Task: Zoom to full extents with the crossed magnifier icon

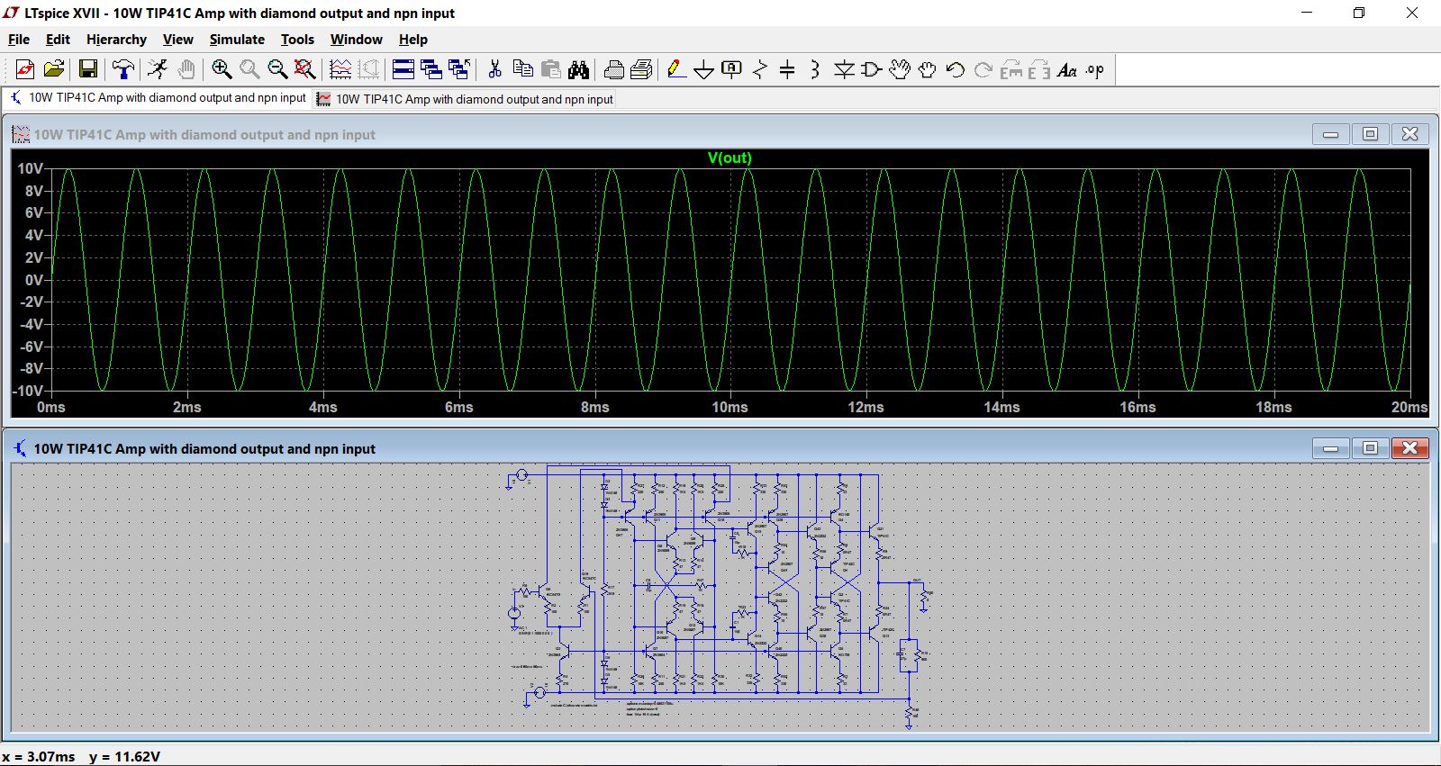Action: coord(305,69)
